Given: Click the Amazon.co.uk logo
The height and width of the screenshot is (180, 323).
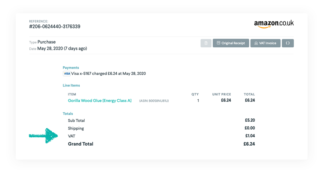Looking at the screenshot, I should pyautogui.click(x=274, y=24).
